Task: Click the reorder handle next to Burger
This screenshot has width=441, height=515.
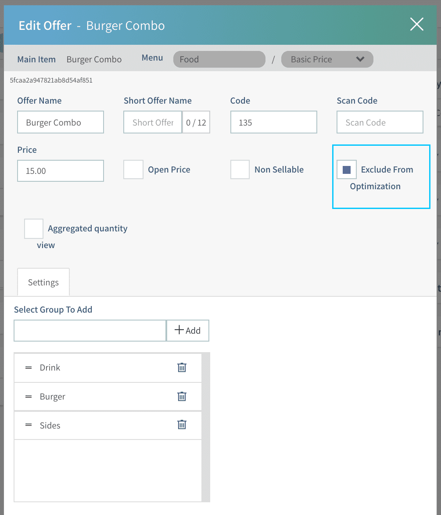Action: (x=29, y=396)
